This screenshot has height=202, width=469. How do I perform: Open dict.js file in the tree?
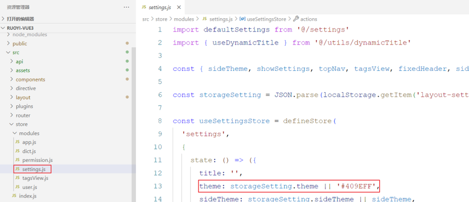click(29, 151)
